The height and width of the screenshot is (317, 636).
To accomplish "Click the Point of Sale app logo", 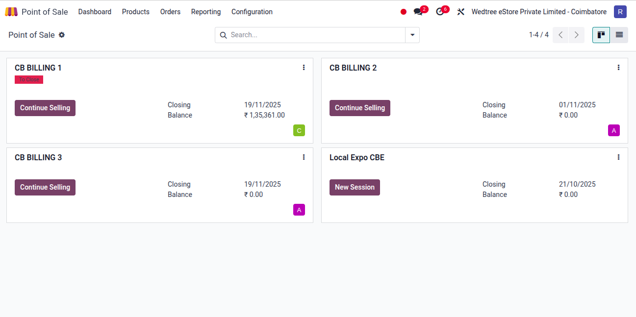I will click(x=11, y=12).
